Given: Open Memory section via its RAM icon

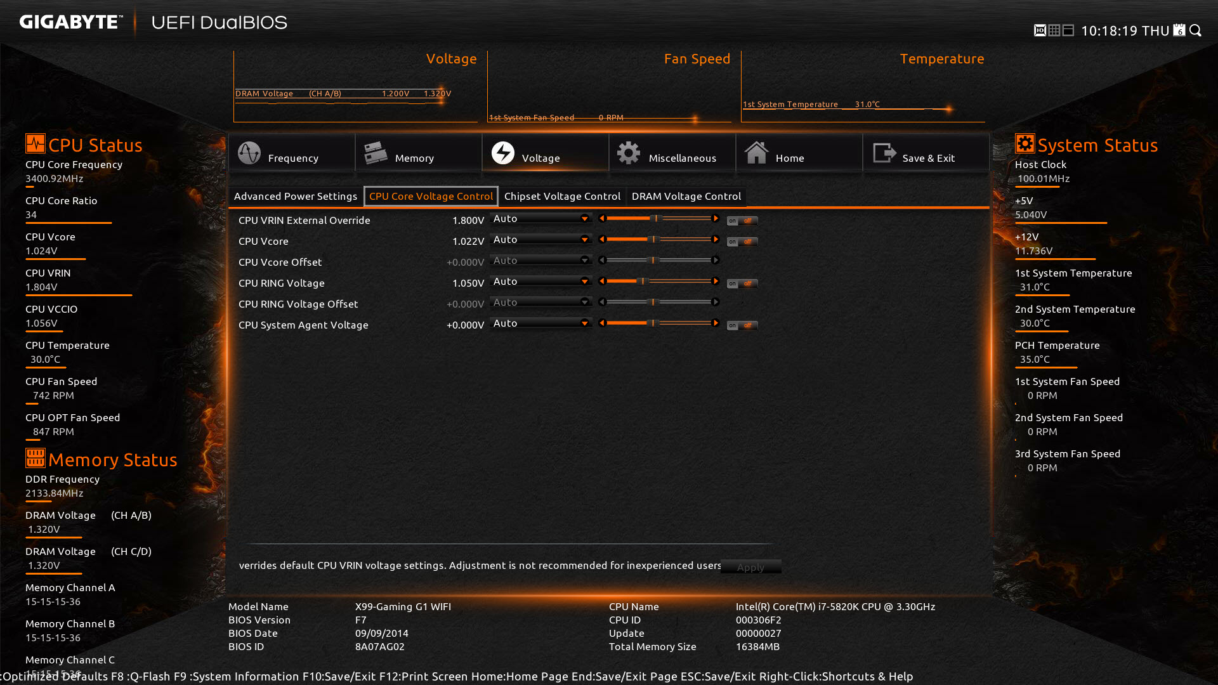Looking at the screenshot, I should coord(376,153).
